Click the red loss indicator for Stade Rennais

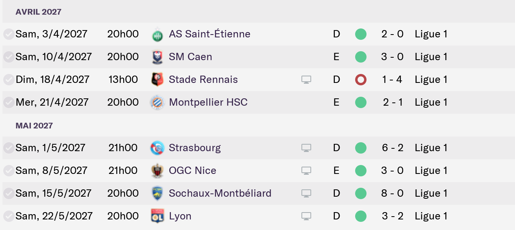pos(360,80)
